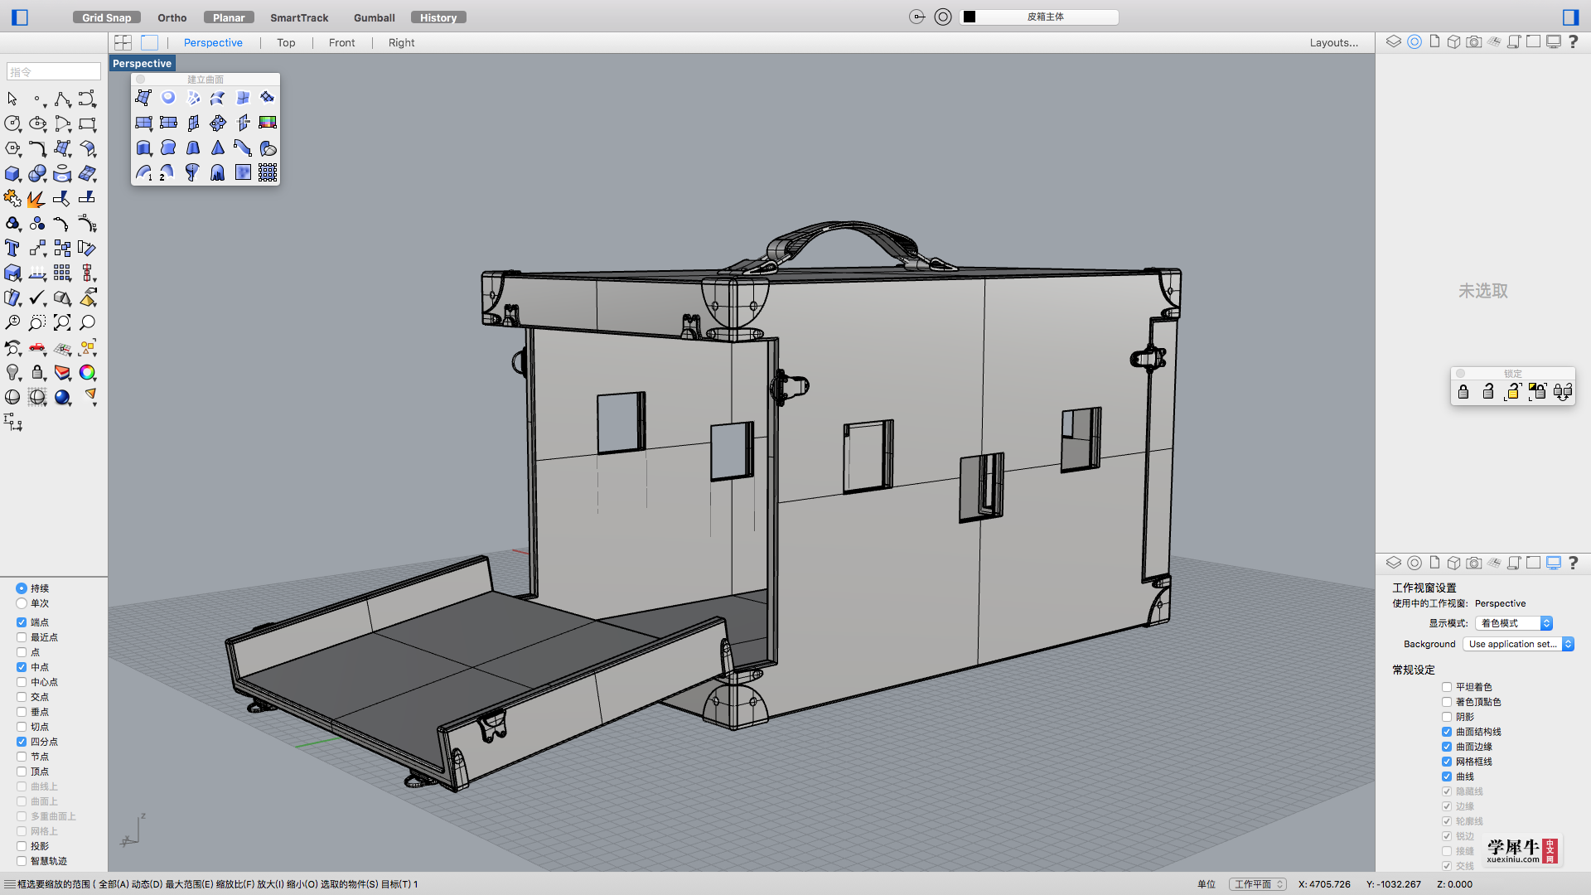Image resolution: width=1591 pixels, height=895 pixels.
Task: Select the Perspective viewport tab
Action: click(x=213, y=42)
